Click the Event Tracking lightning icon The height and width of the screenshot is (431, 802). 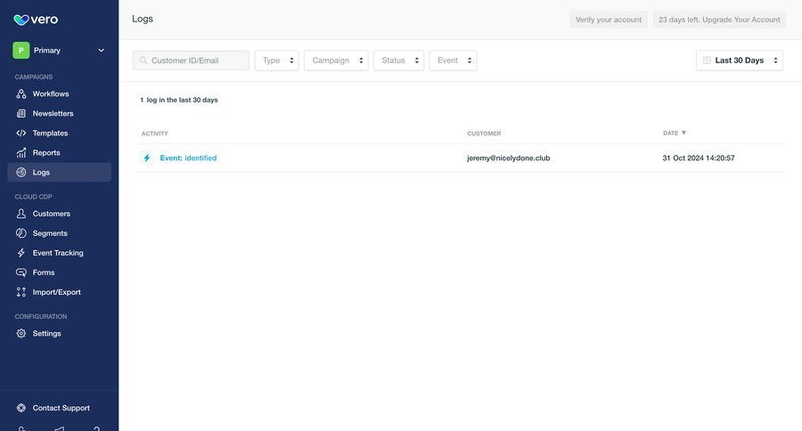tap(21, 253)
